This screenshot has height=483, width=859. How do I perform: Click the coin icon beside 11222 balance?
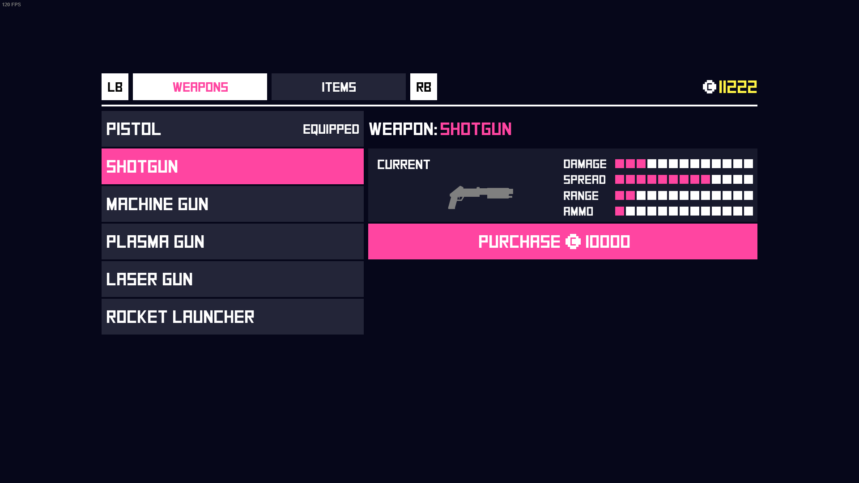click(709, 87)
